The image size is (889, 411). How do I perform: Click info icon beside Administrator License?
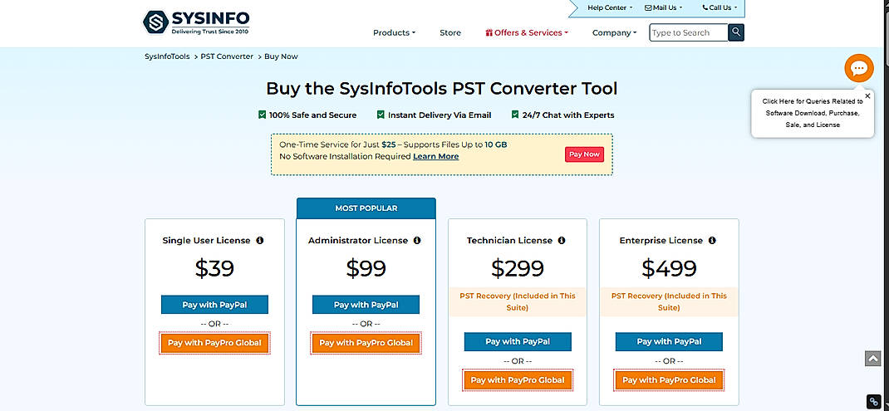pyautogui.click(x=417, y=240)
